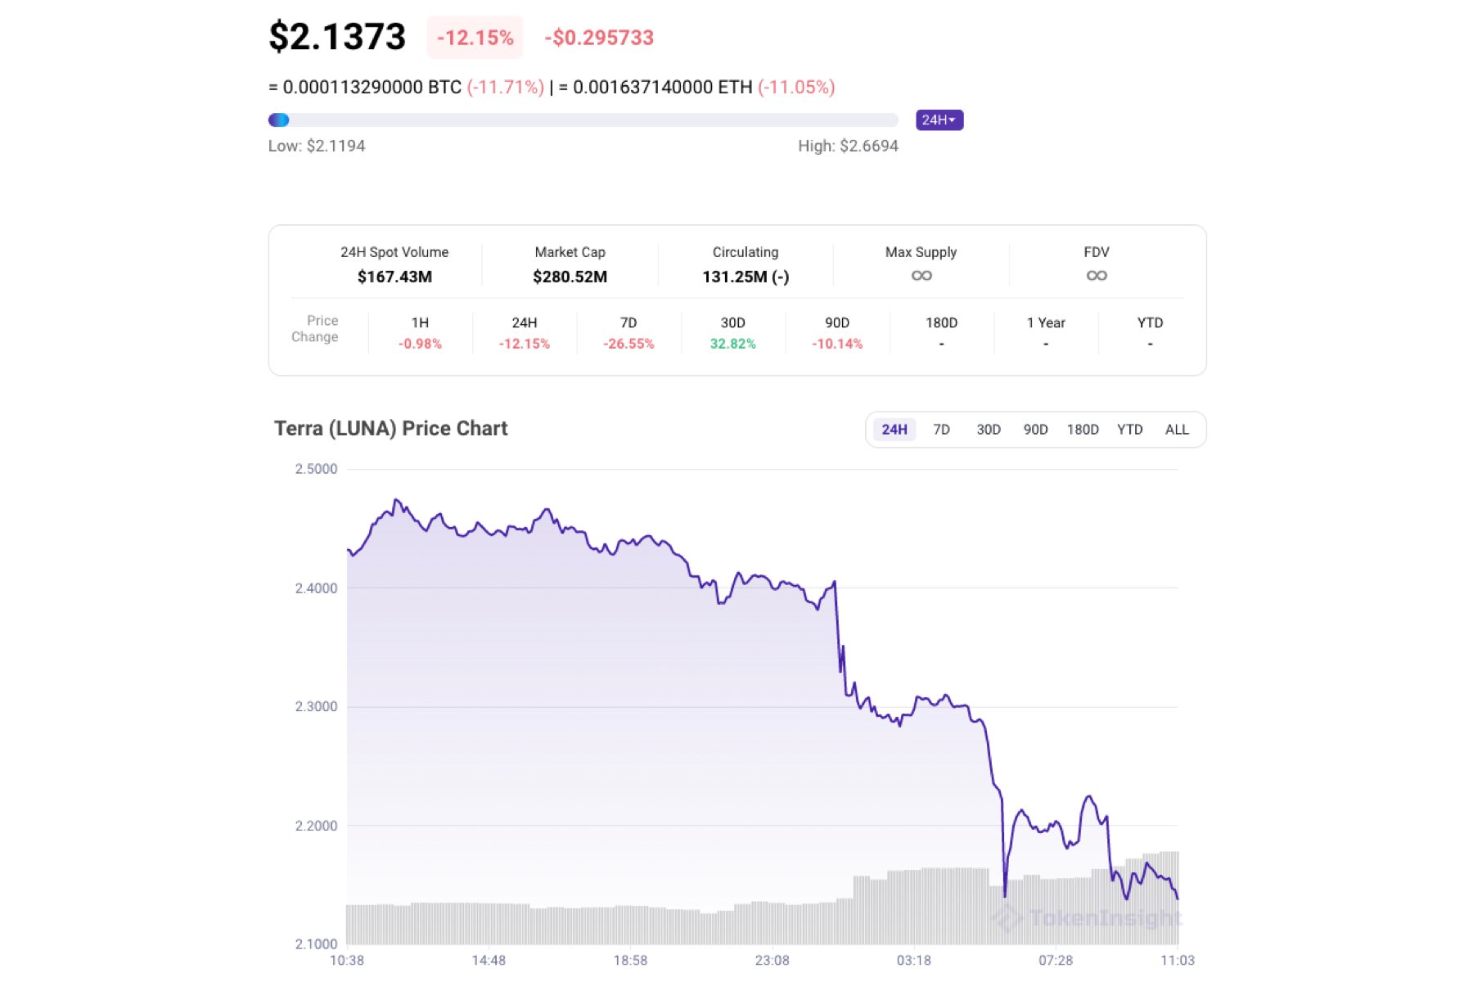
Task: Click the -12.15% change badge beside the price
Action: [x=475, y=37]
